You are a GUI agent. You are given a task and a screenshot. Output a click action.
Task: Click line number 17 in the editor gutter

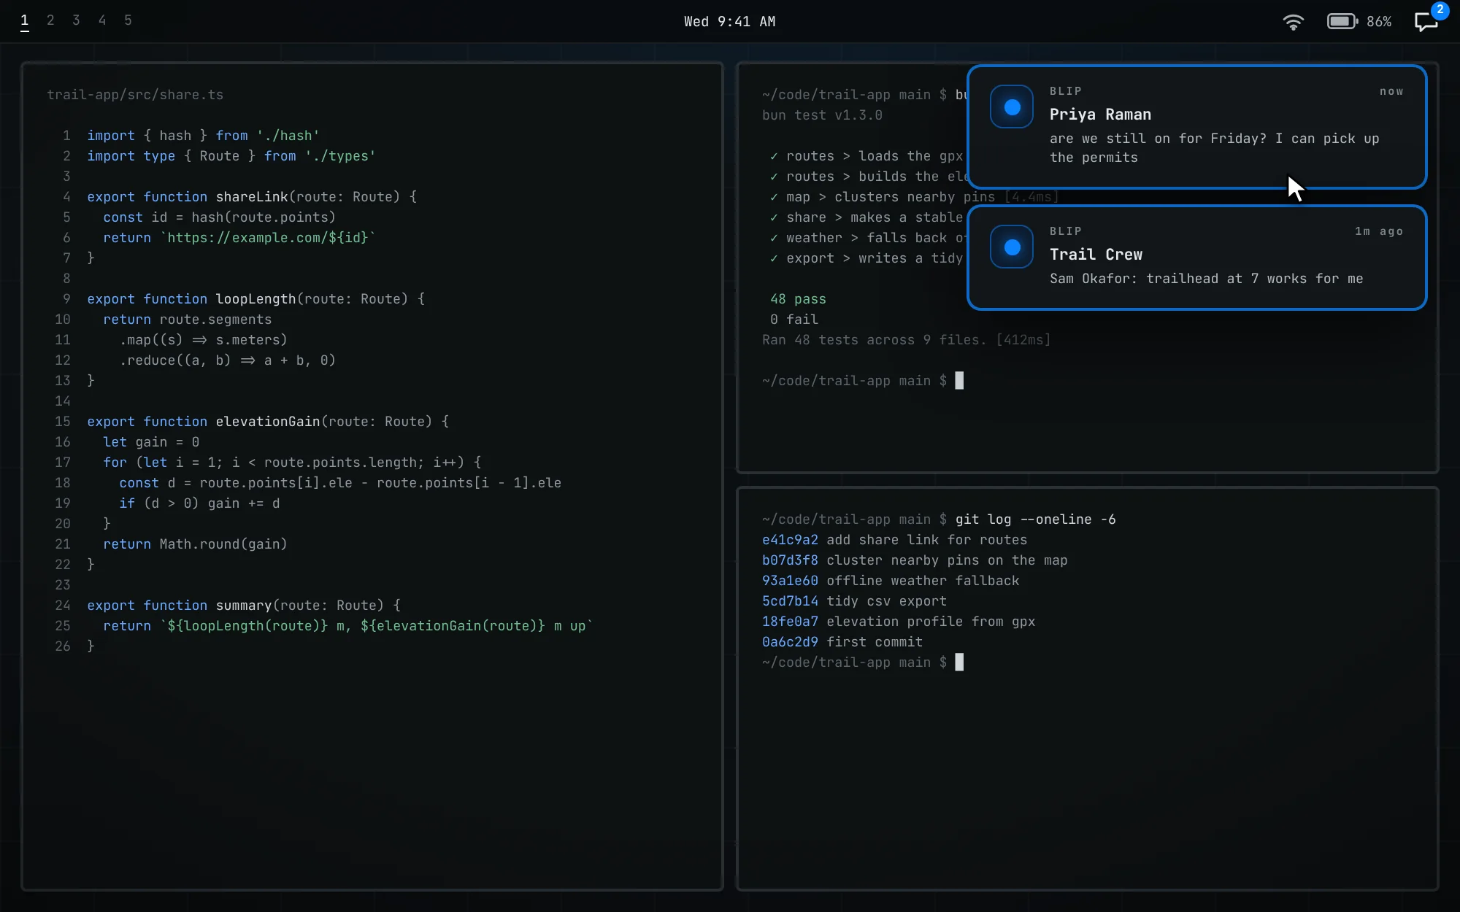click(x=63, y=463)
